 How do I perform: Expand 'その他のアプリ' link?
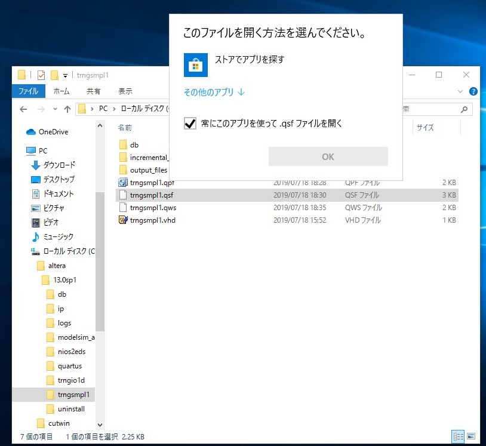(214, 92)
